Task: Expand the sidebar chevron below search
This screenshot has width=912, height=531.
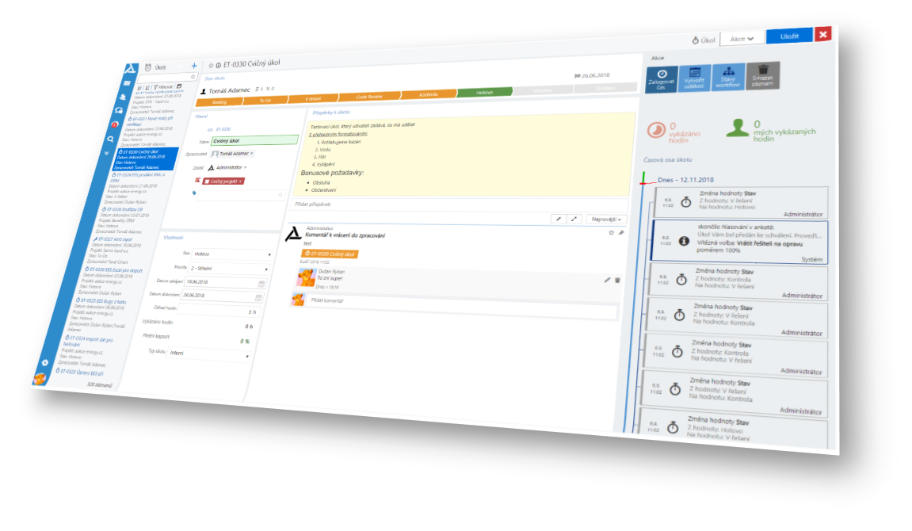Action: (x=106, y=153)
